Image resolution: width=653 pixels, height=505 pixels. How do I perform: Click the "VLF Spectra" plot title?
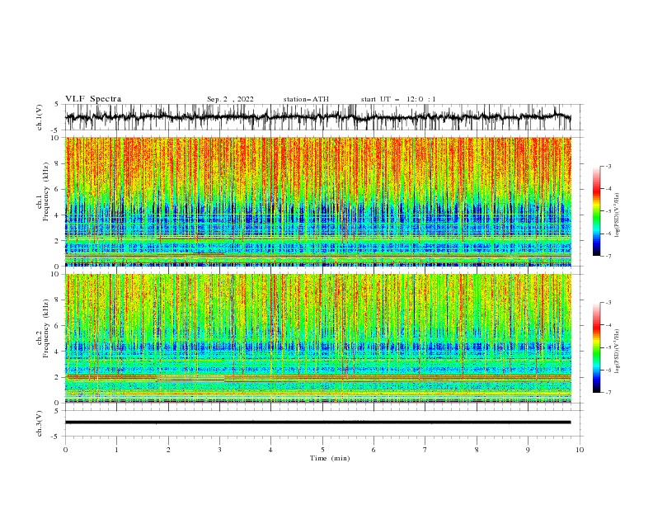(93, 99)
